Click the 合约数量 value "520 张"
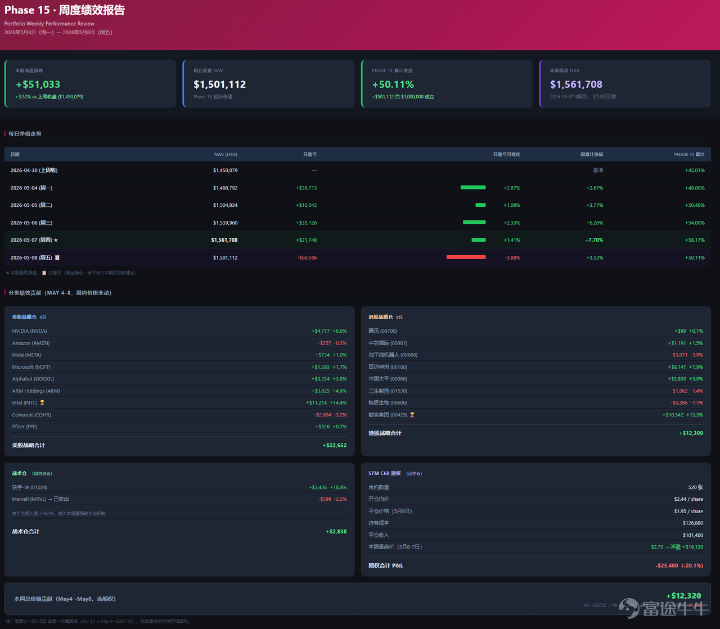The width and height of the screenshot is (720, 629). (x=696, y=487)
